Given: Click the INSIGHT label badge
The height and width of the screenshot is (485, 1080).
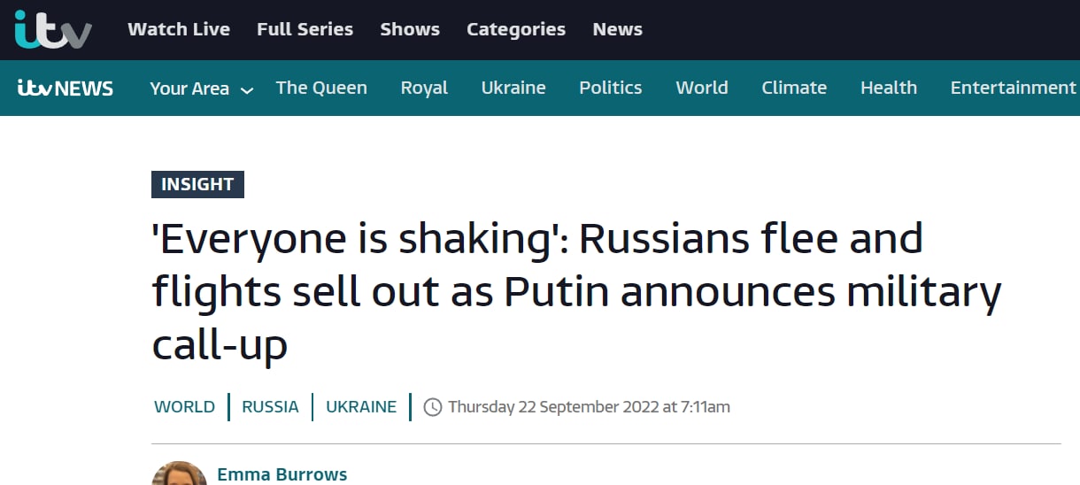Looking at the screenshot, I should click(197, 184).
